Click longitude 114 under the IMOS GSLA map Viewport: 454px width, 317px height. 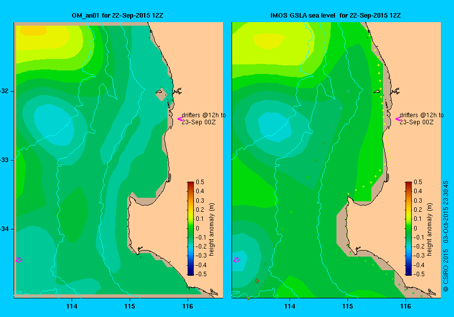tap(290, 306)
